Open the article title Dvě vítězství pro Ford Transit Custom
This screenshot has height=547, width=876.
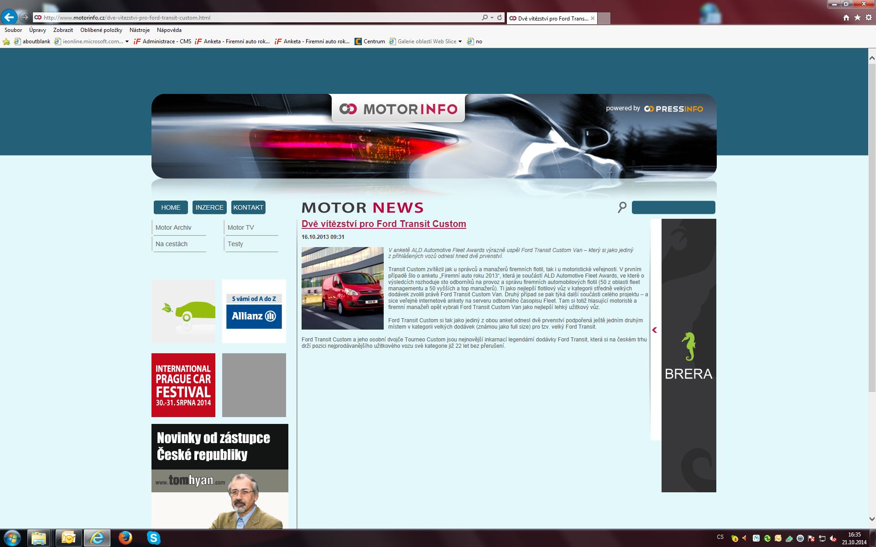point(384,224)
